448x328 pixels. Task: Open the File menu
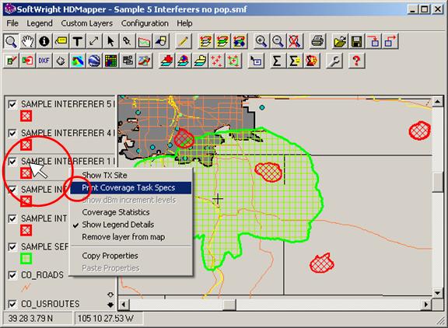tap(12, 23)
